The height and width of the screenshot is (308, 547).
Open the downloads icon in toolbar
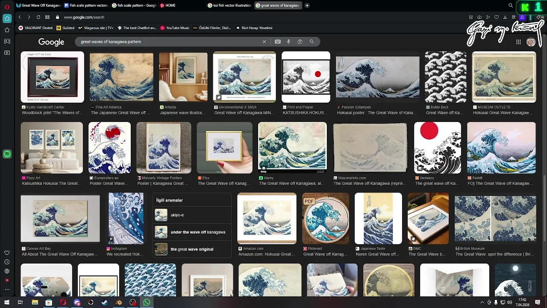pyautogui.click(x=505, y=17)
